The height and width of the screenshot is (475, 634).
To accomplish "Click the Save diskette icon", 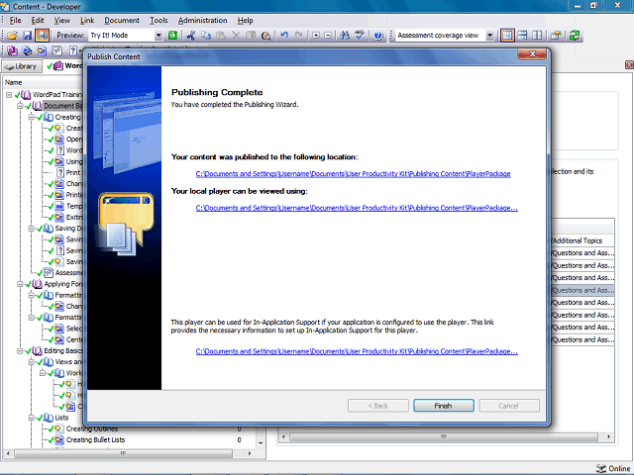I will coord(27,36).
